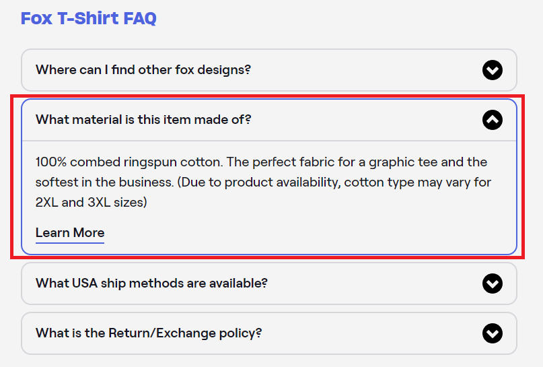Click the down-chevron icon beside fox designs question

pyautogui.click(x=492, y=70)
